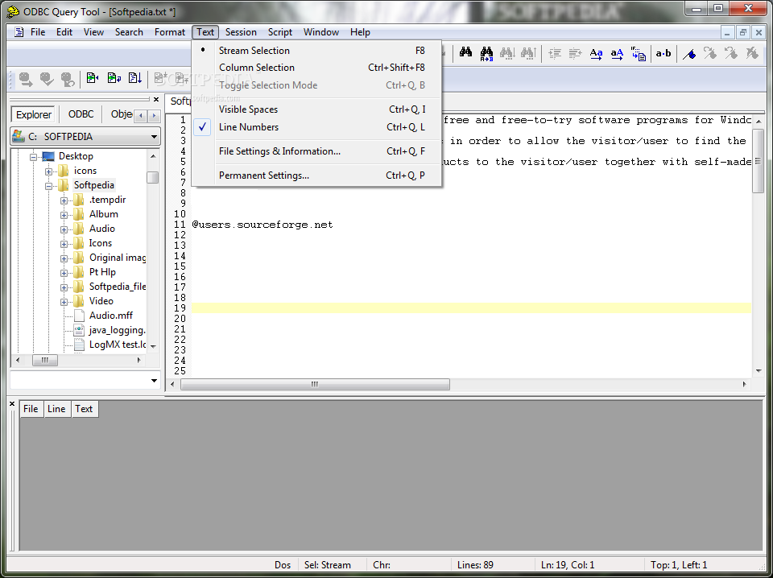Toggle bookmark with the blue flag icon
The width and height of the screenshot is (773, 578).
pyautogui.click(x=689, y=53)
